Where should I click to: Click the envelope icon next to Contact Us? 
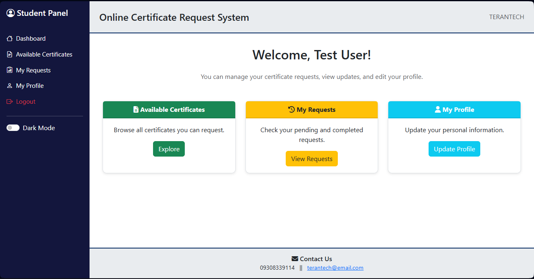pyautogui.click(x=294, y=258)
